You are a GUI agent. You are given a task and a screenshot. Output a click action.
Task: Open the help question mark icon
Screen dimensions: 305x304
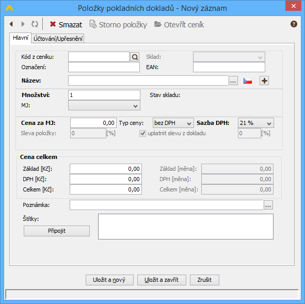[x=294, y=24]
